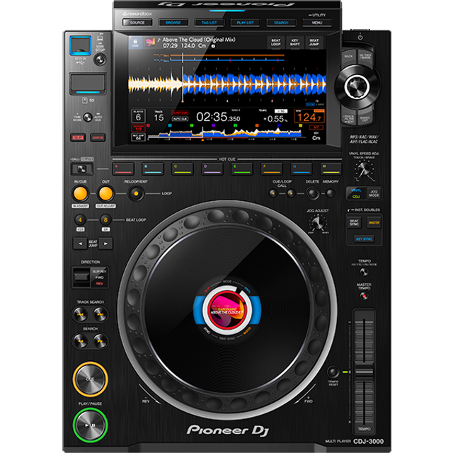Store the cue with the MEMORY button
This screenshot has height=453, width=453.
tap(331, 193)
